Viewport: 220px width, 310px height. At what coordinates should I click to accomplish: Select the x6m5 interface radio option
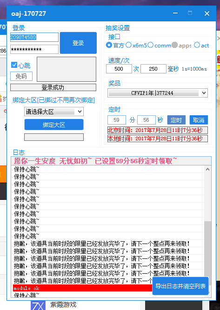(x=128, y=45)
